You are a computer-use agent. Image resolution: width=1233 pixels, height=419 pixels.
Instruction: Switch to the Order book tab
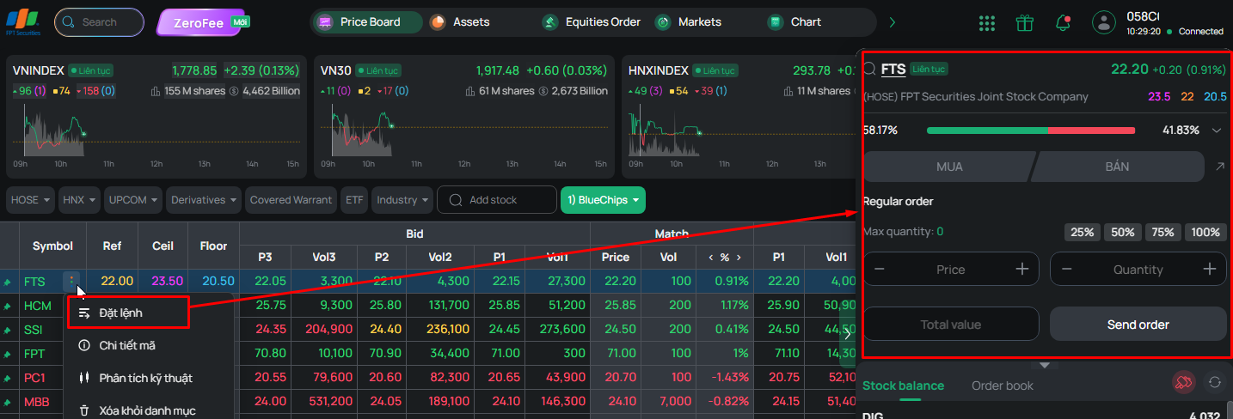1002,386
